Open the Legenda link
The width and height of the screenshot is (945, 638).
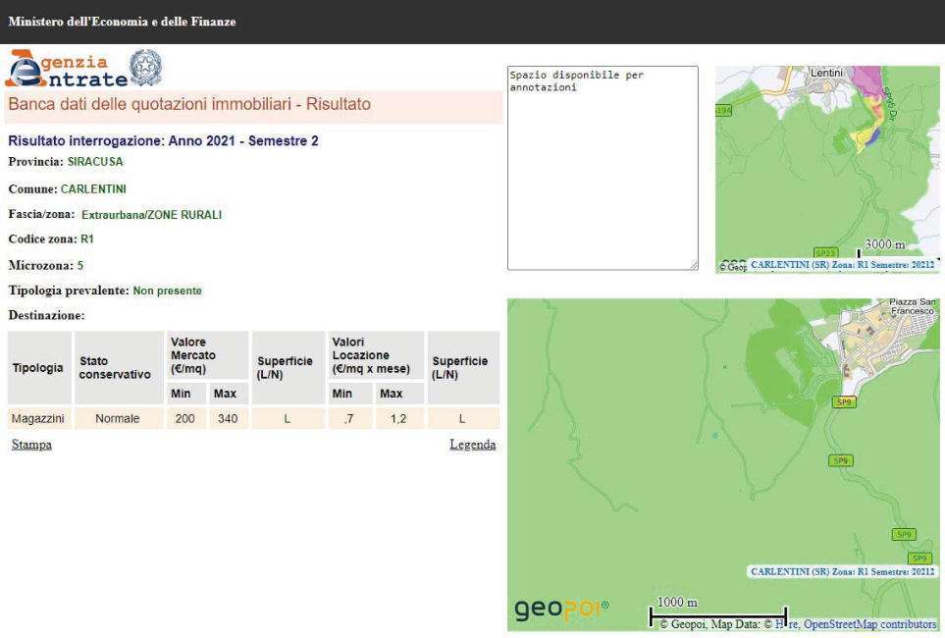tap(472, 445)
